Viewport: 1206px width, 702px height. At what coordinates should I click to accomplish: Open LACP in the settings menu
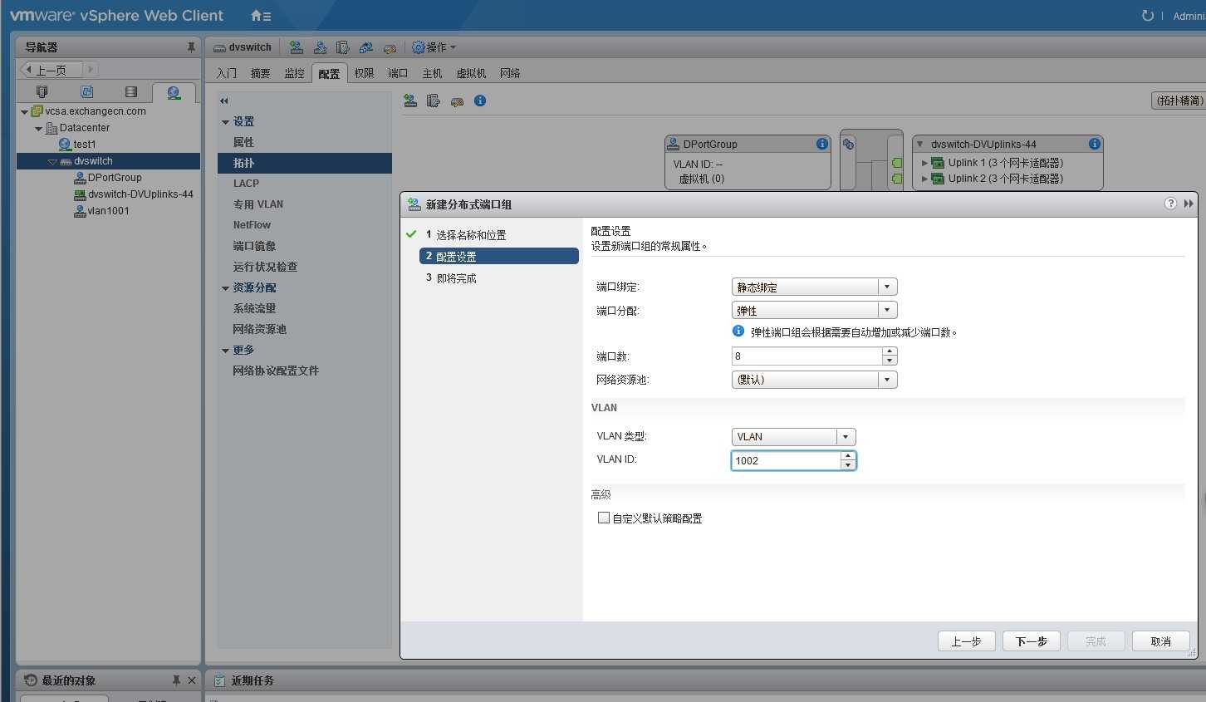pyautogui.click(x=246, y=184)
